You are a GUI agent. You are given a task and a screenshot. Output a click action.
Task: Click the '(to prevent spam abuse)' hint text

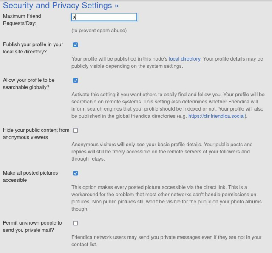[x=99, y=31]
